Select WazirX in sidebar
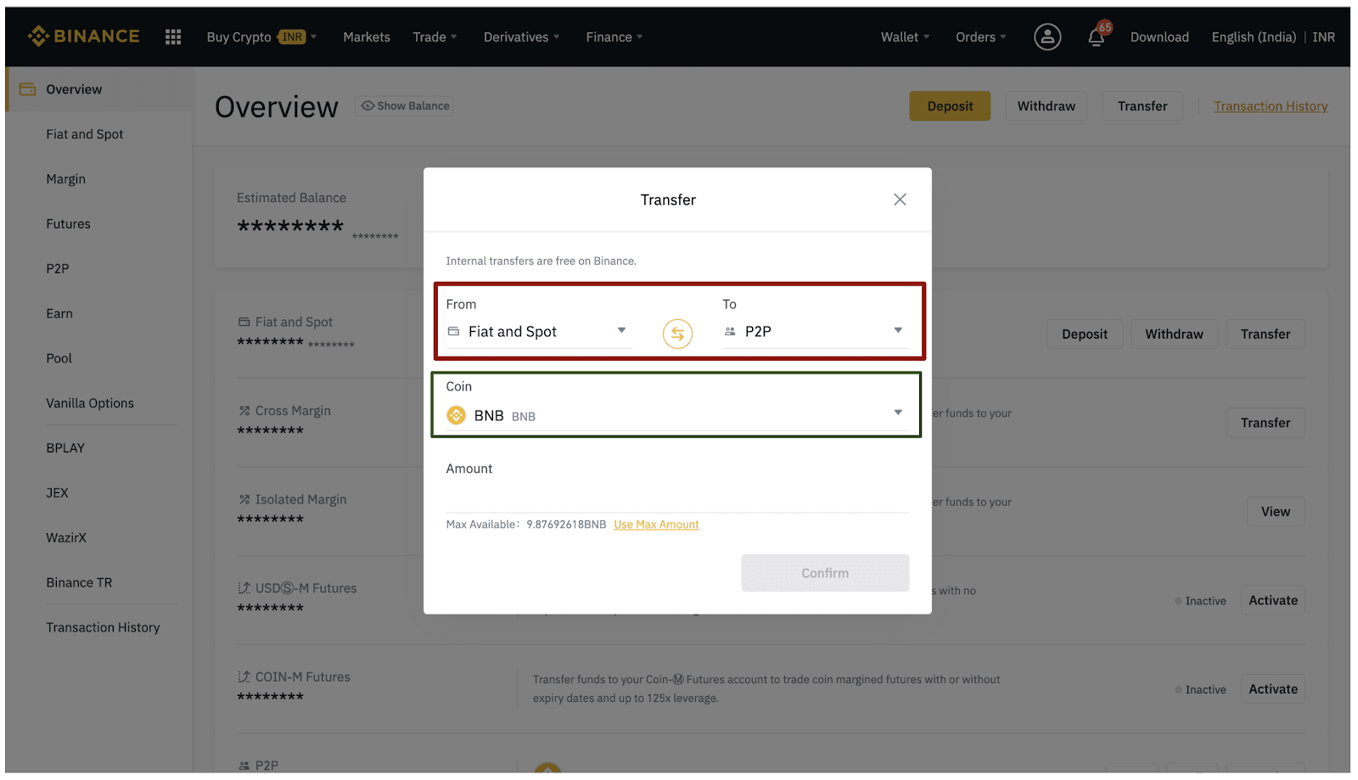This screenshot has height=780, width=1358. pyautogui.click(x=66, y=538)
